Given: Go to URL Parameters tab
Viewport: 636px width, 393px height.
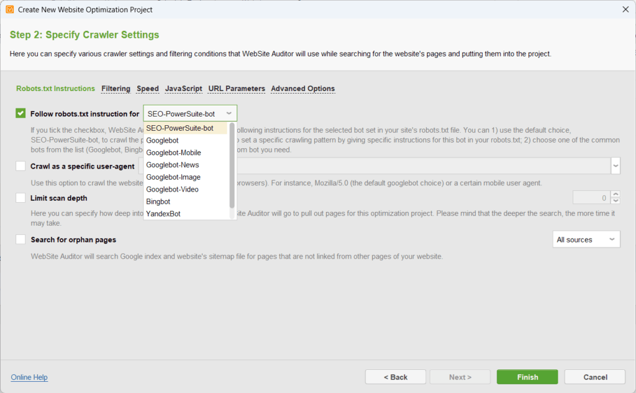Looking at the screenshot, I should (x=237, y=88).
